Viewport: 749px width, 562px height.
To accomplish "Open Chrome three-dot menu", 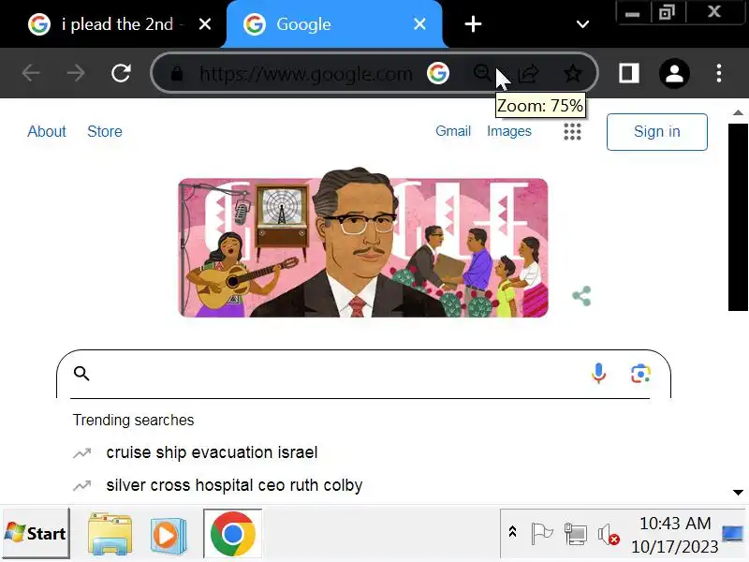I will 719,74.
